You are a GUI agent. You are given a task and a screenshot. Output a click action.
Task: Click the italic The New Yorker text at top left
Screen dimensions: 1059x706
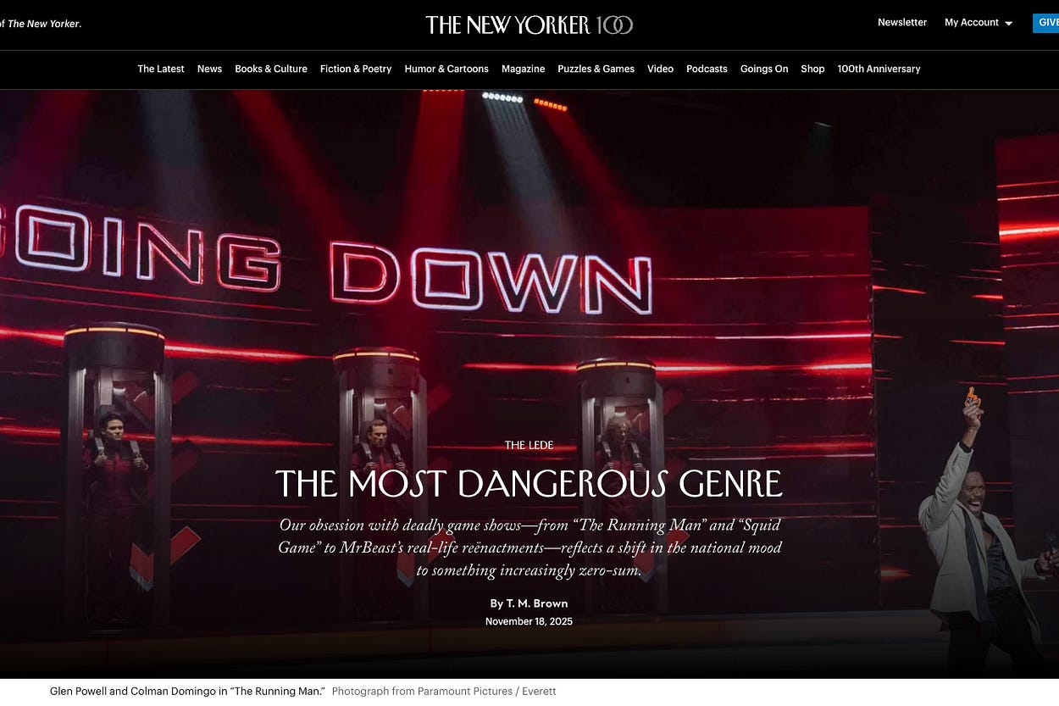point(44,24)
